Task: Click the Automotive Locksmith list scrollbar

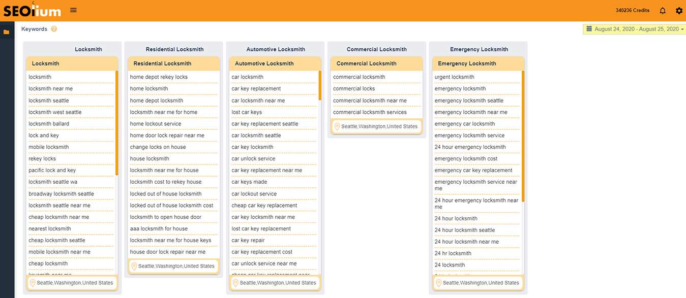Action: coord(320,85)
